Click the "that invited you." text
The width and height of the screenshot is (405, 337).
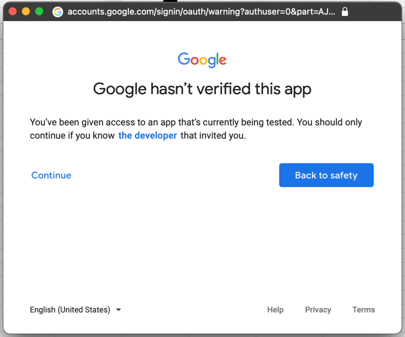(213, 136)
